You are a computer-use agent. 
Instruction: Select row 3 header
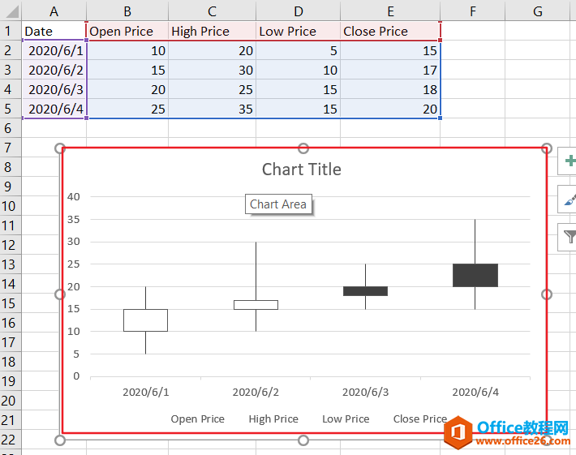11,70
